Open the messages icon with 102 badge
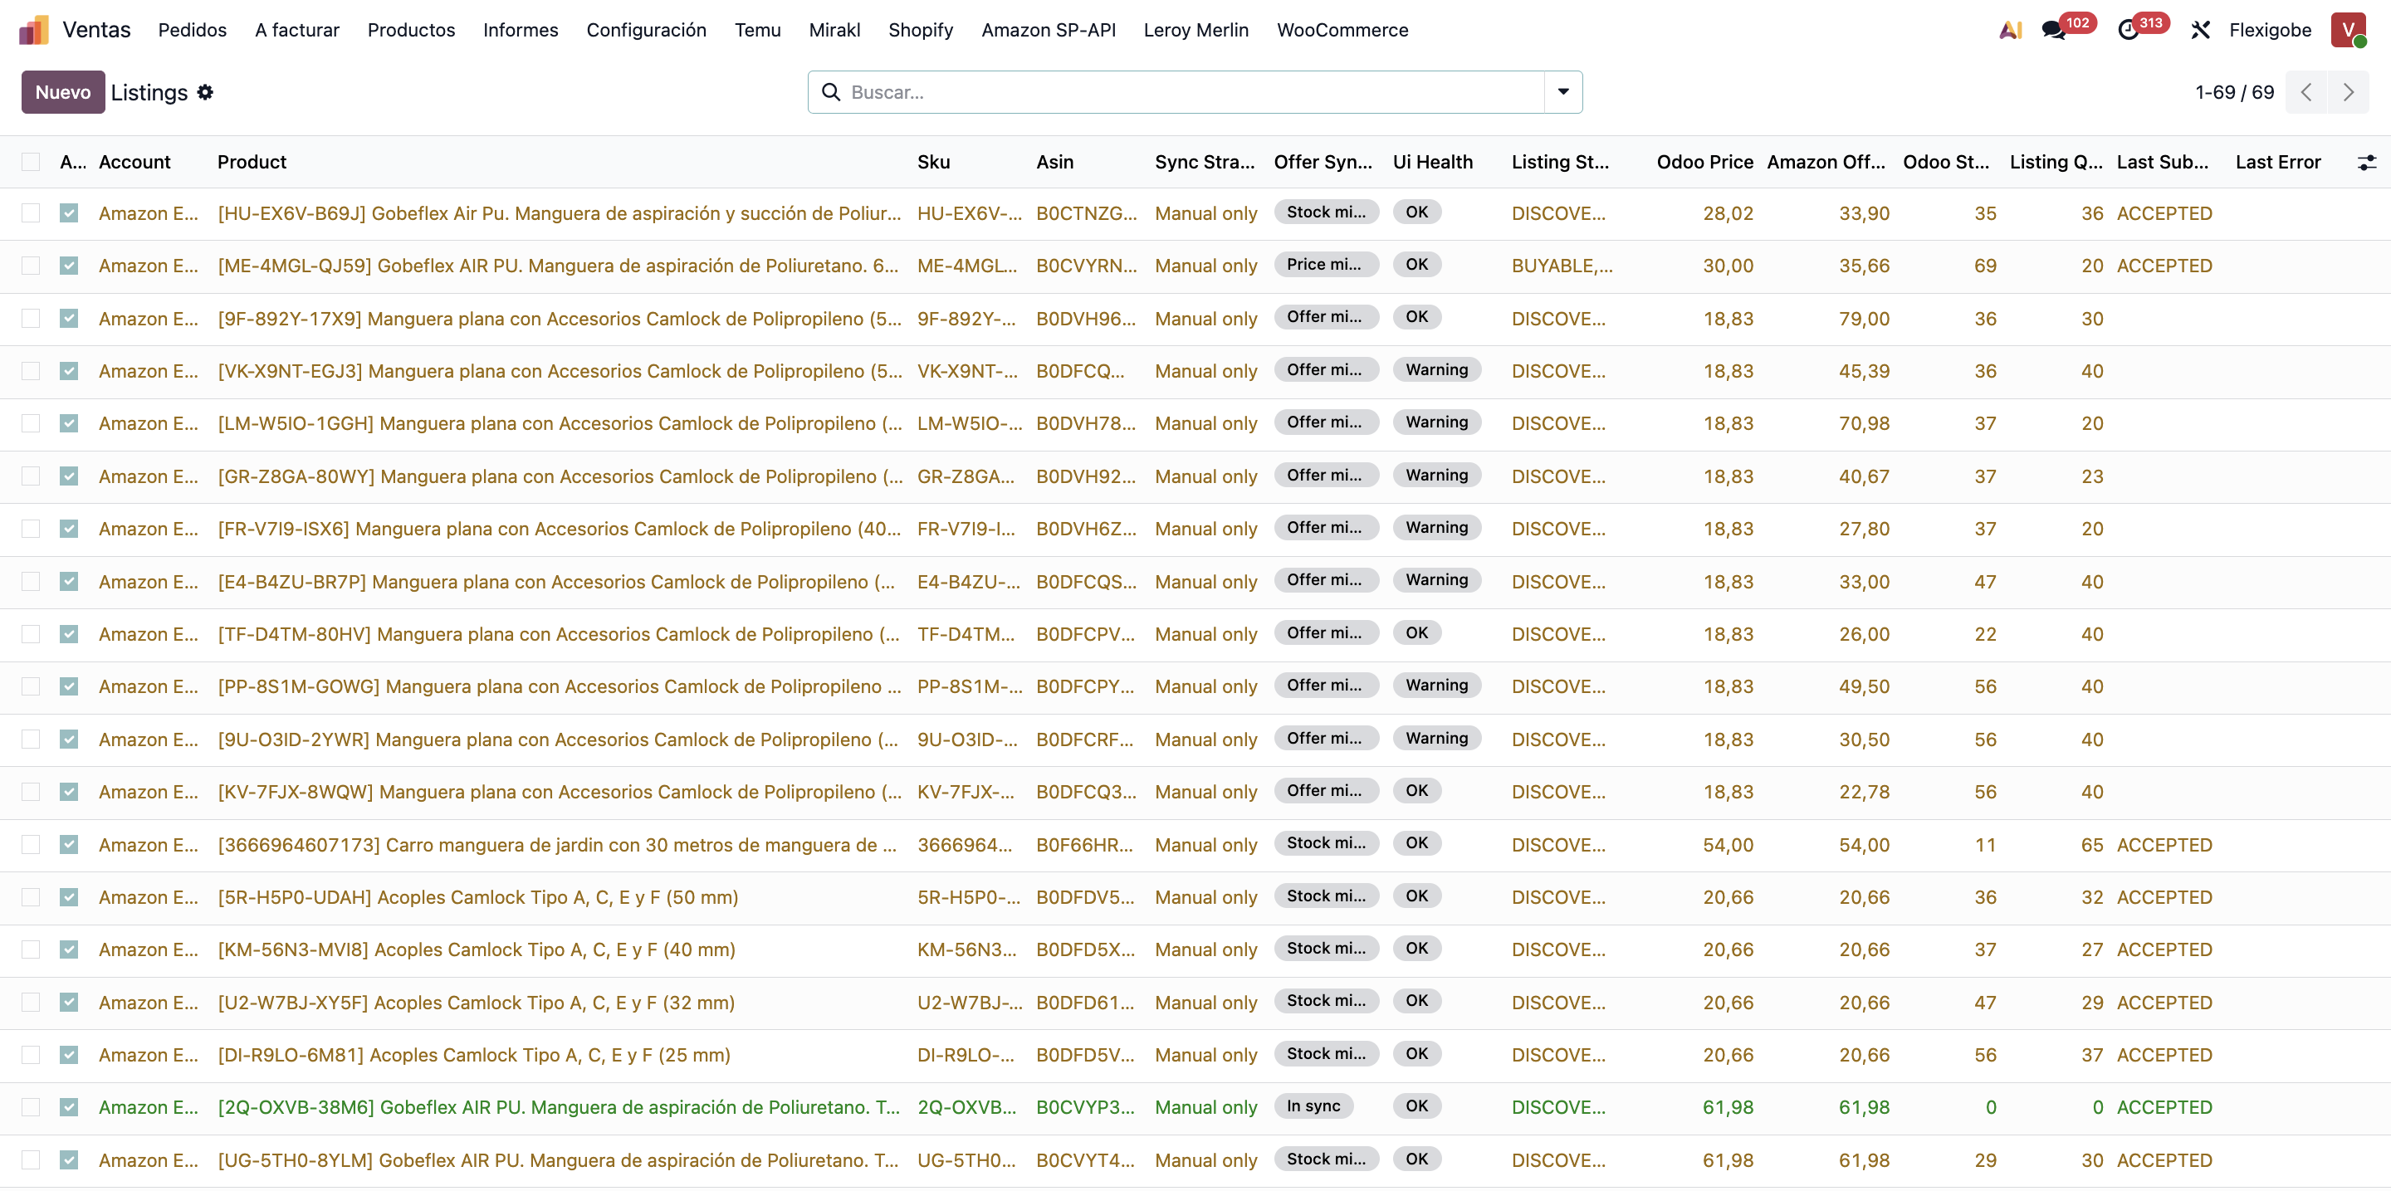This screenshot has height=1191, width=2391. click(2053, 30)
